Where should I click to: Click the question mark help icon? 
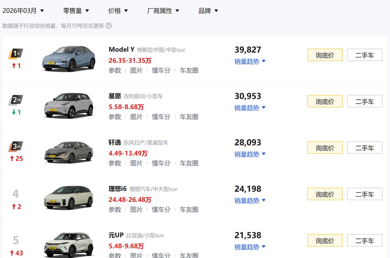click(109, 26)
